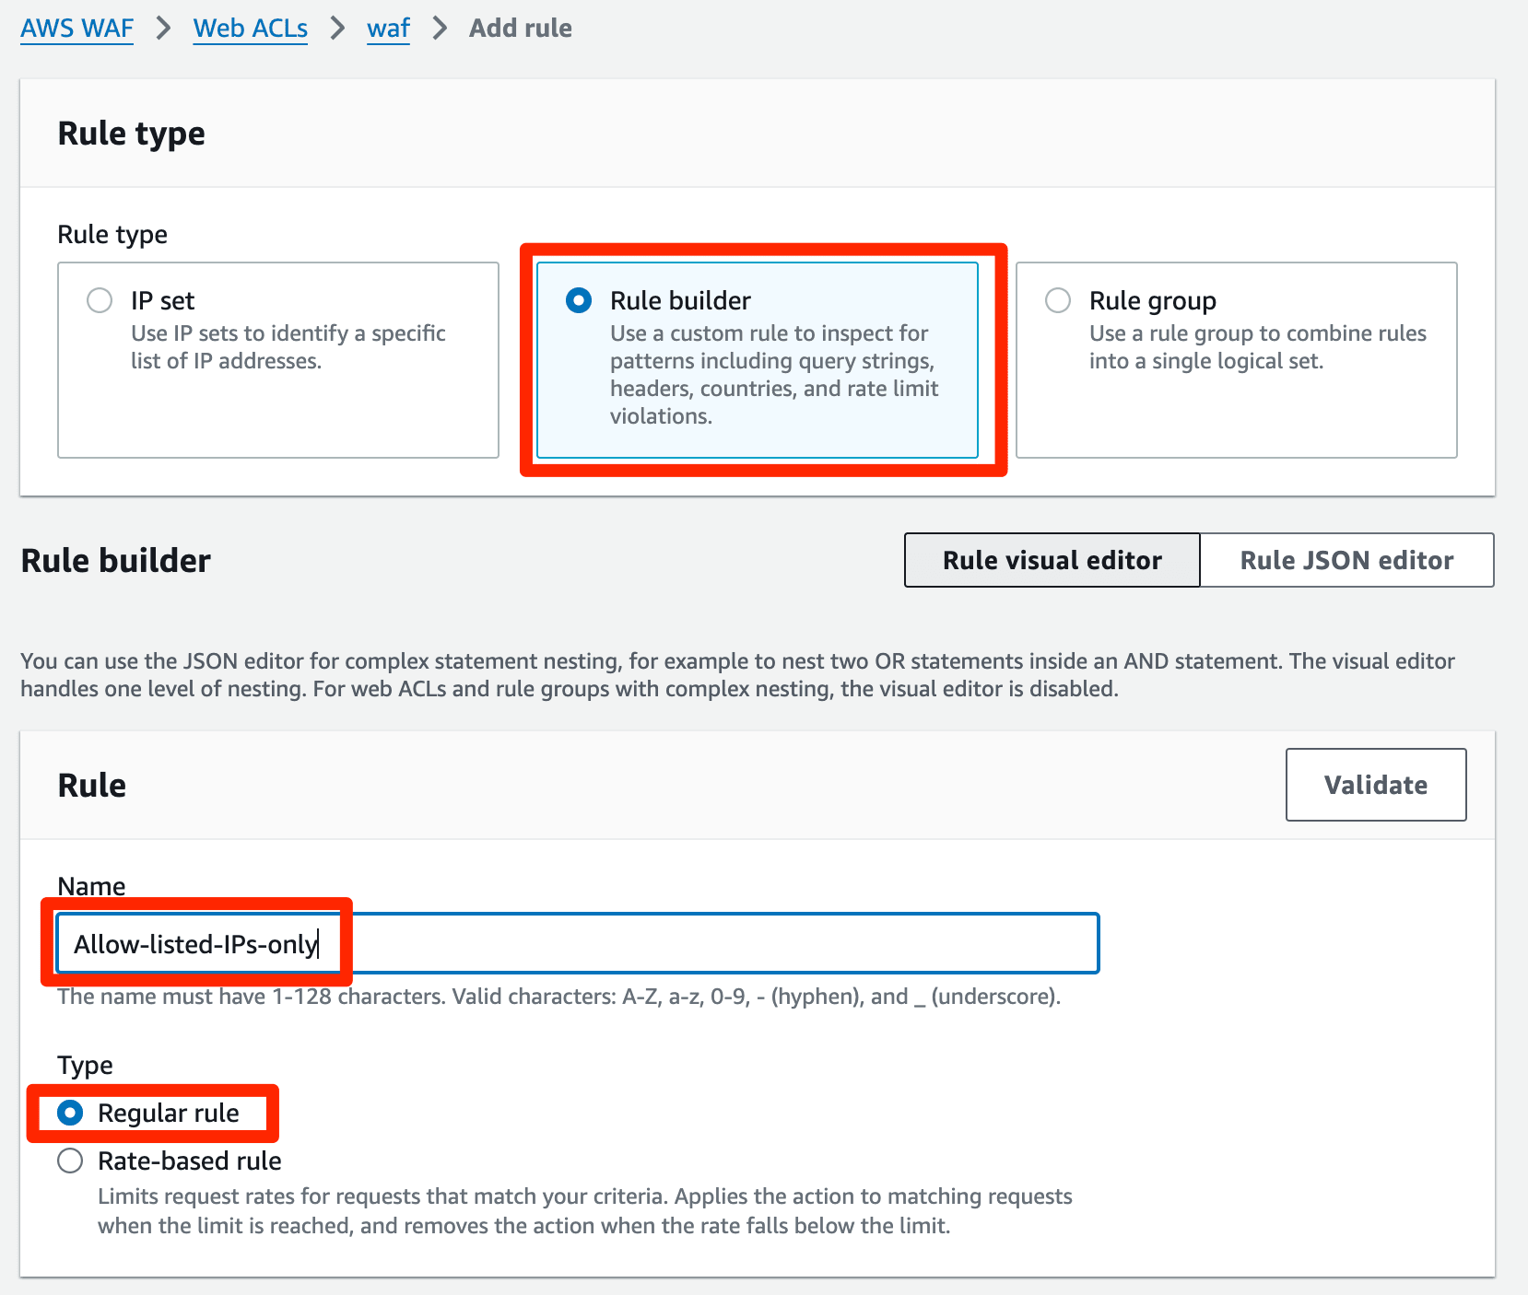Viewport: 1528px width, 1295px height.
Task: Click the rate-based rule description text
Action: [584, 1211]
